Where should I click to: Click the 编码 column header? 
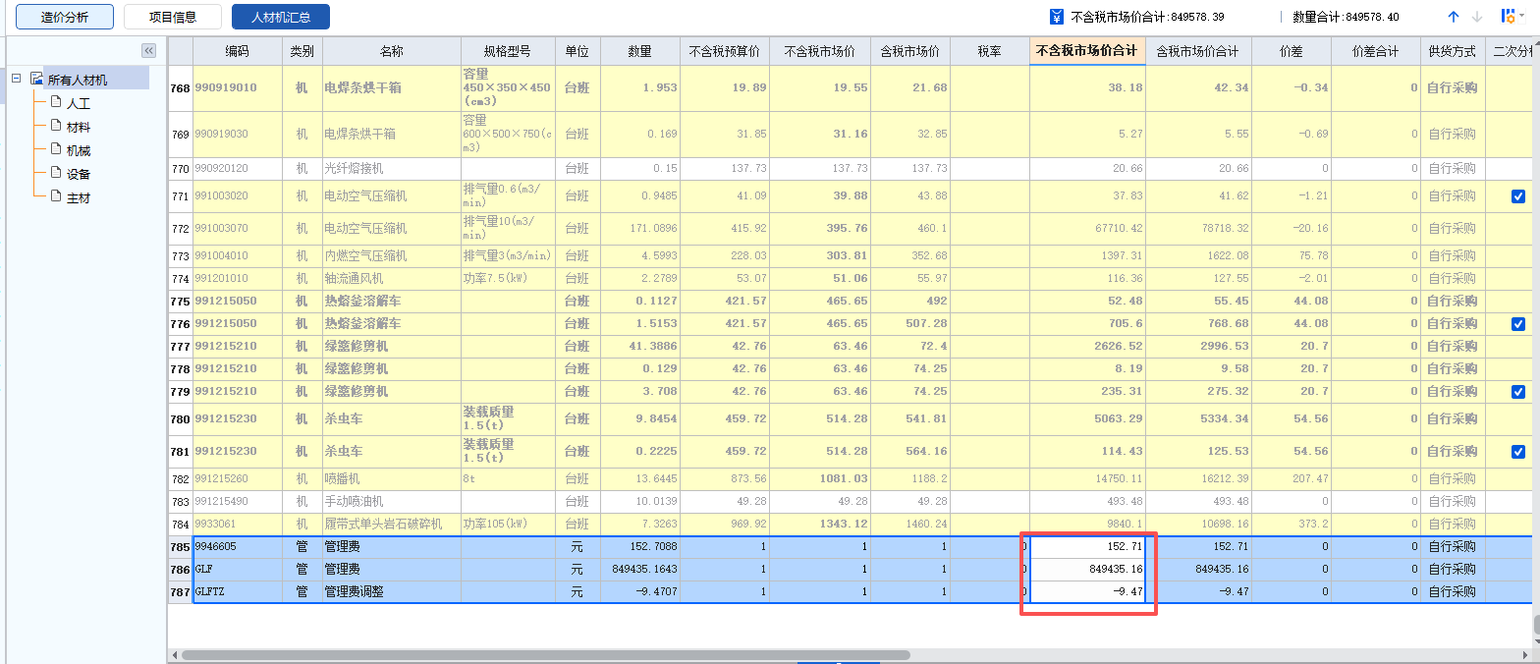[x=237, y=51]
